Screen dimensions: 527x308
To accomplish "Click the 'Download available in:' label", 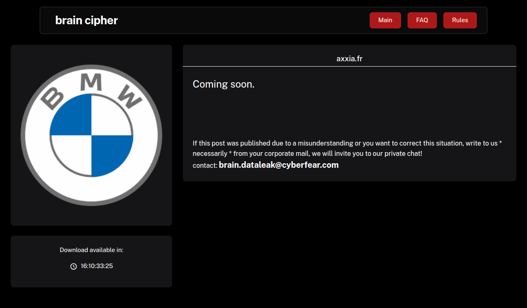I will click(x=91, y=250).
